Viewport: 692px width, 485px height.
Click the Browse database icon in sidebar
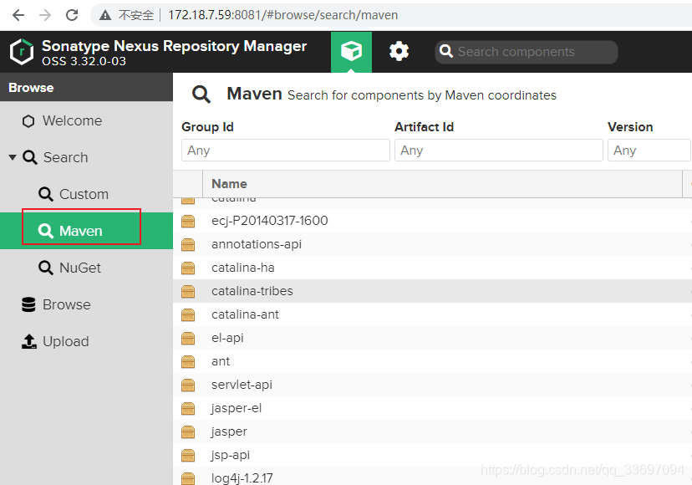(28, 304)
